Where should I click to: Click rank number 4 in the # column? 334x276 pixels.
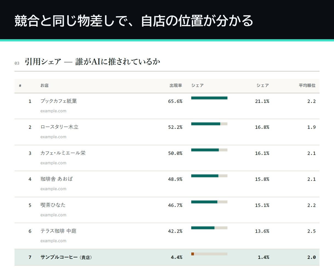[x=30, y=179]
